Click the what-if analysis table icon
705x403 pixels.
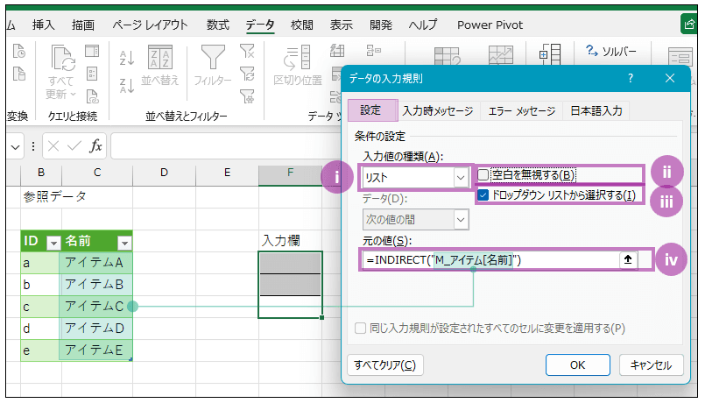[447, 56]
